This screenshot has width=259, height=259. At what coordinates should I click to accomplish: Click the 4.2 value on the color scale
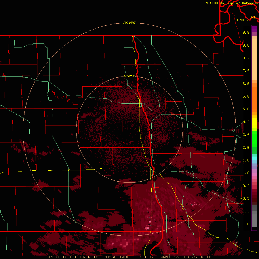point(246,122)
